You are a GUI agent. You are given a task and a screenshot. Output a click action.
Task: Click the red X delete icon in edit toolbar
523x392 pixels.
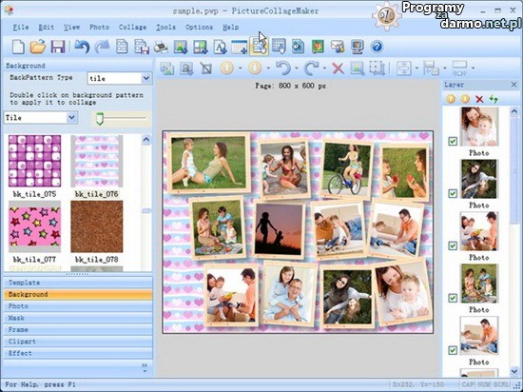point(338,69)
